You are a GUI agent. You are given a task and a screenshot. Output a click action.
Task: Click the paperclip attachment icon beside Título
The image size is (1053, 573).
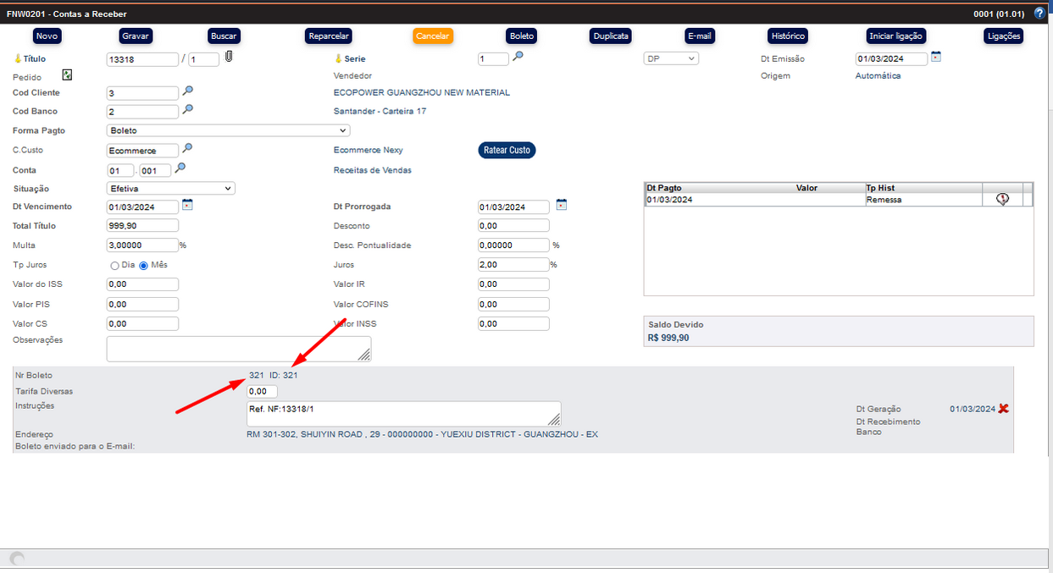[229, 58]
